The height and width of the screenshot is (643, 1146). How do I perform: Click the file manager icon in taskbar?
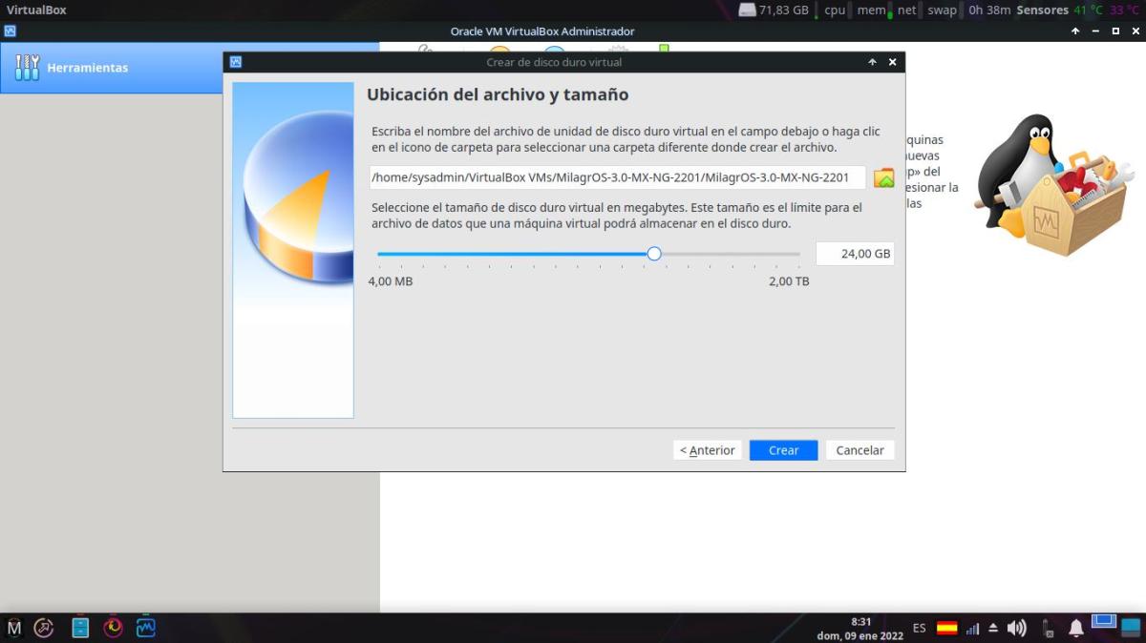pyautogui.click(x=80, y=627)
